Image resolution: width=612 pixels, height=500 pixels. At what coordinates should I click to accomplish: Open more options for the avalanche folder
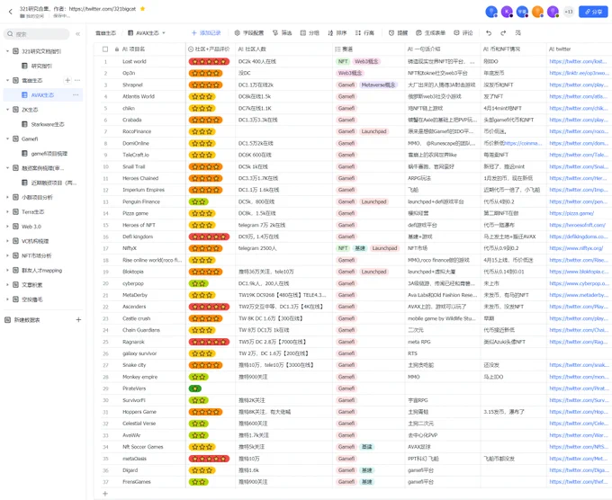click(x=77, y=80)
